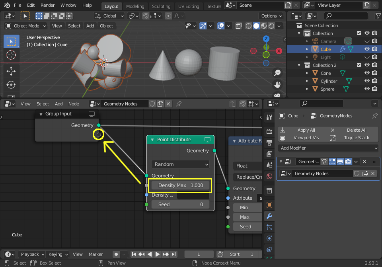Remove the Geometry Nodes modifier

tap(364, 162)
